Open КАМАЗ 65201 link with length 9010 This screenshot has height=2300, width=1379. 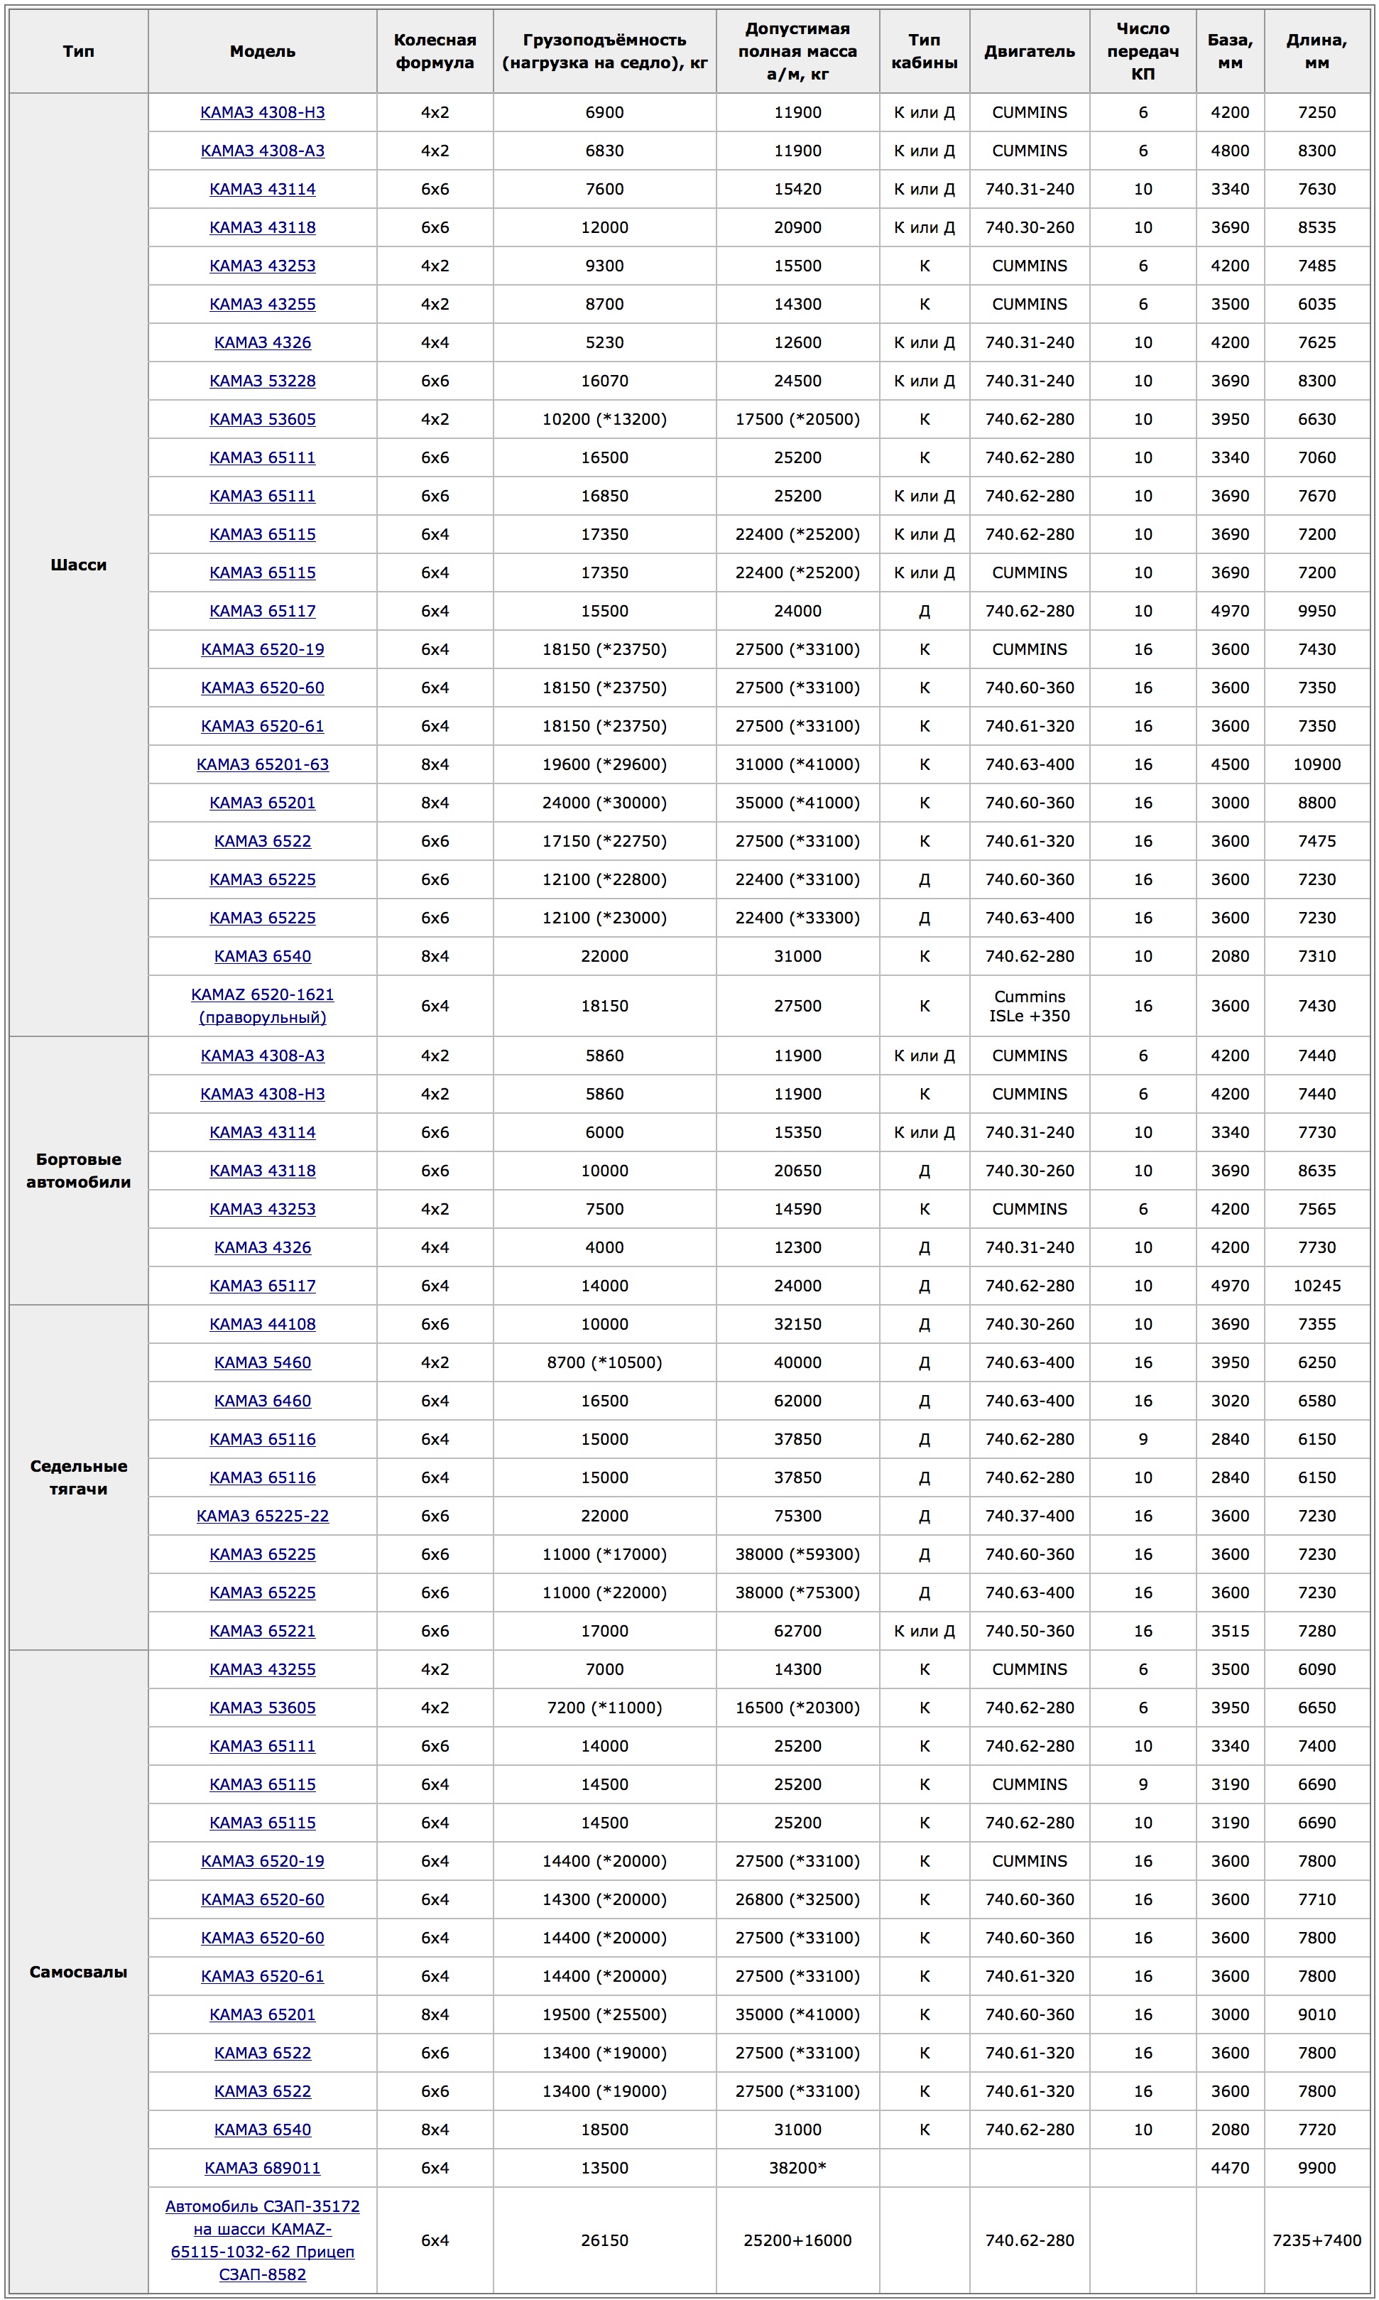(x=262, y=2014)
